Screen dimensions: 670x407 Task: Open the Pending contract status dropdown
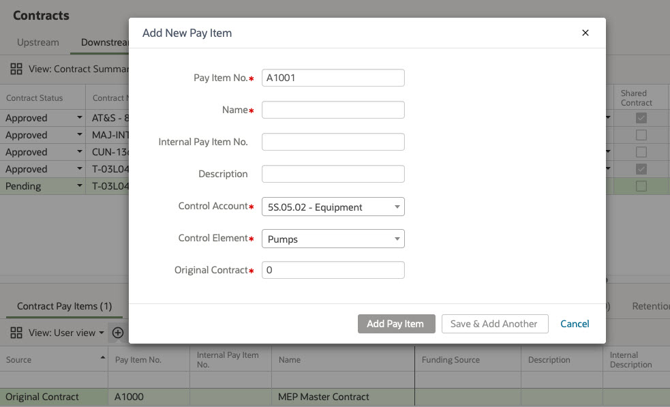coord(80,185)
